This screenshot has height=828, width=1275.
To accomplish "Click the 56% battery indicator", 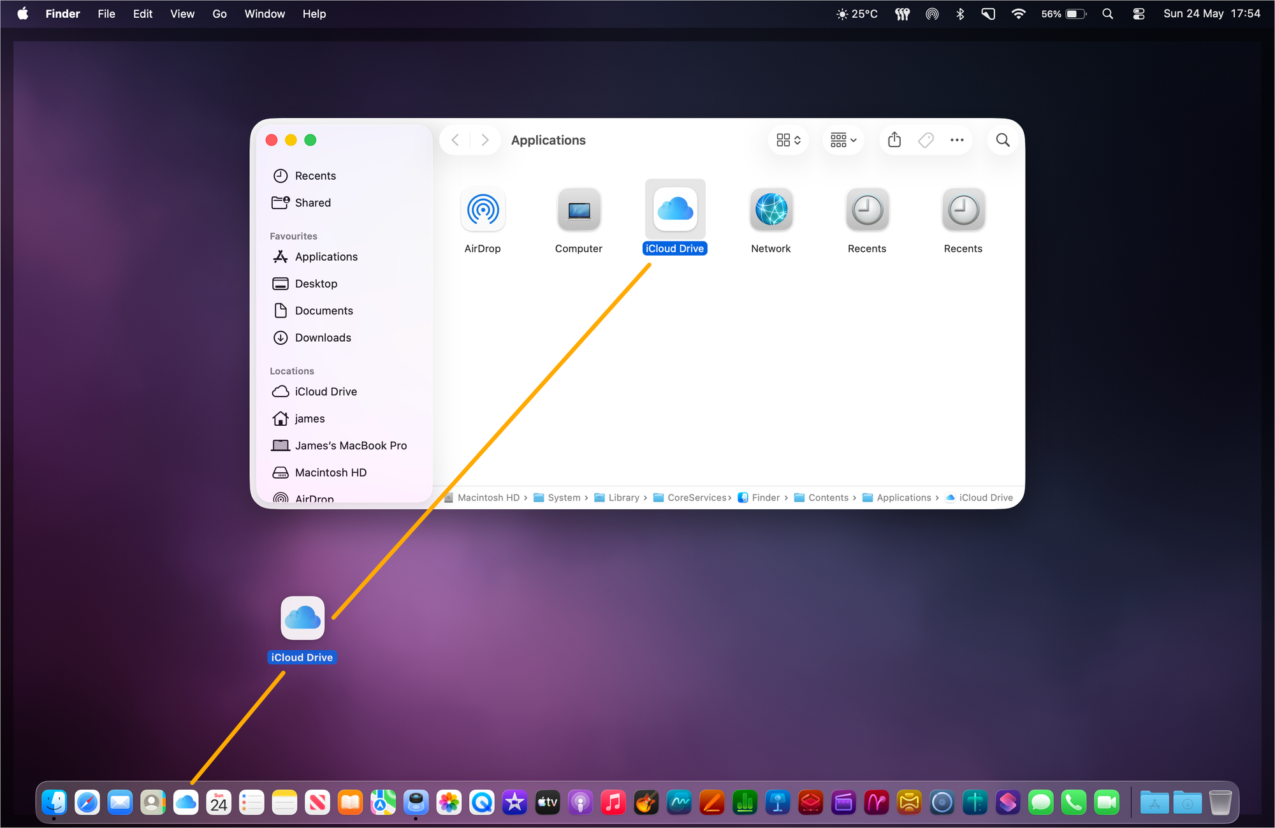I will (x=1063, y=13).
